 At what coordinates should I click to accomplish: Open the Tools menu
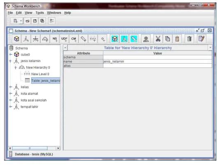[39, 13]
